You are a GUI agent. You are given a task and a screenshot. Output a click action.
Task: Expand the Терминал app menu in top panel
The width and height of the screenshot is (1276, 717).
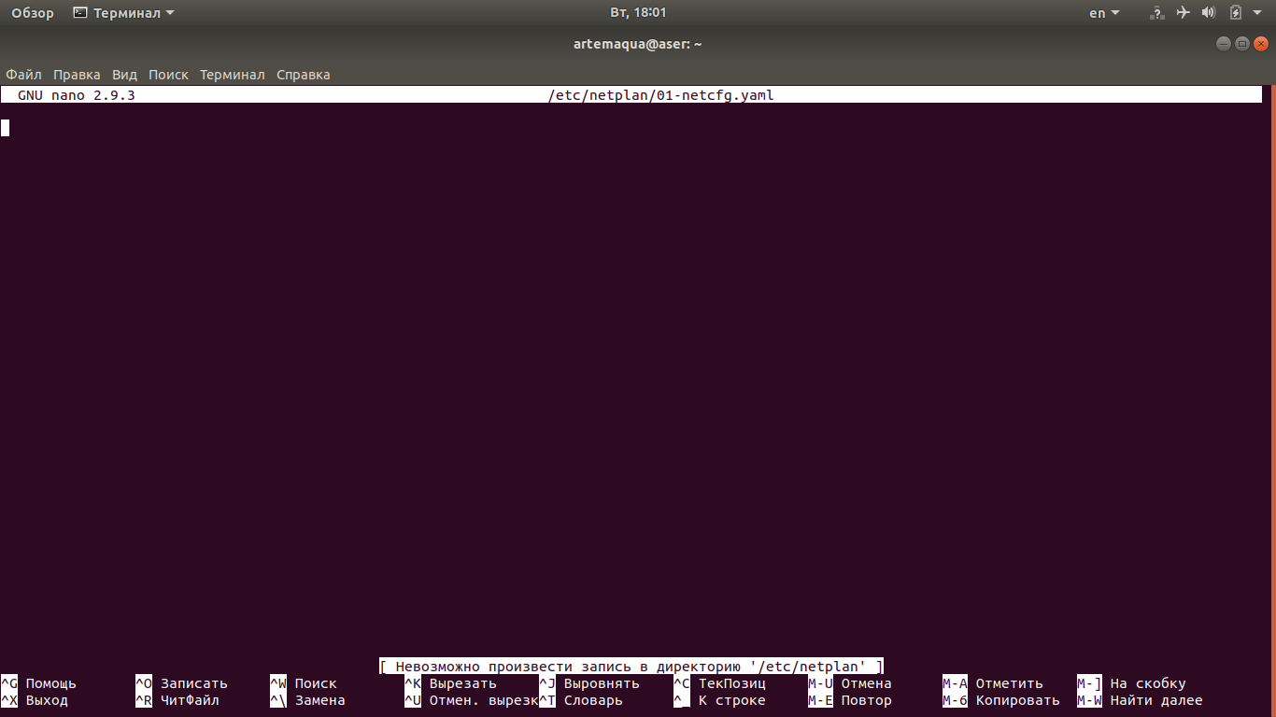click(x=123, y=13)
